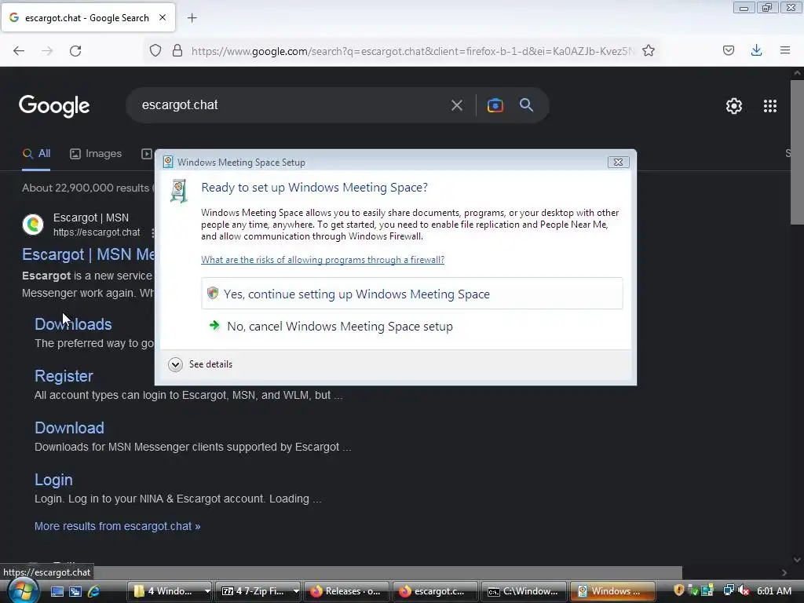The width and height of the screenshot is (804, 603).
Task: Click the Escargot site favicon in results
Action: (33, 225)
